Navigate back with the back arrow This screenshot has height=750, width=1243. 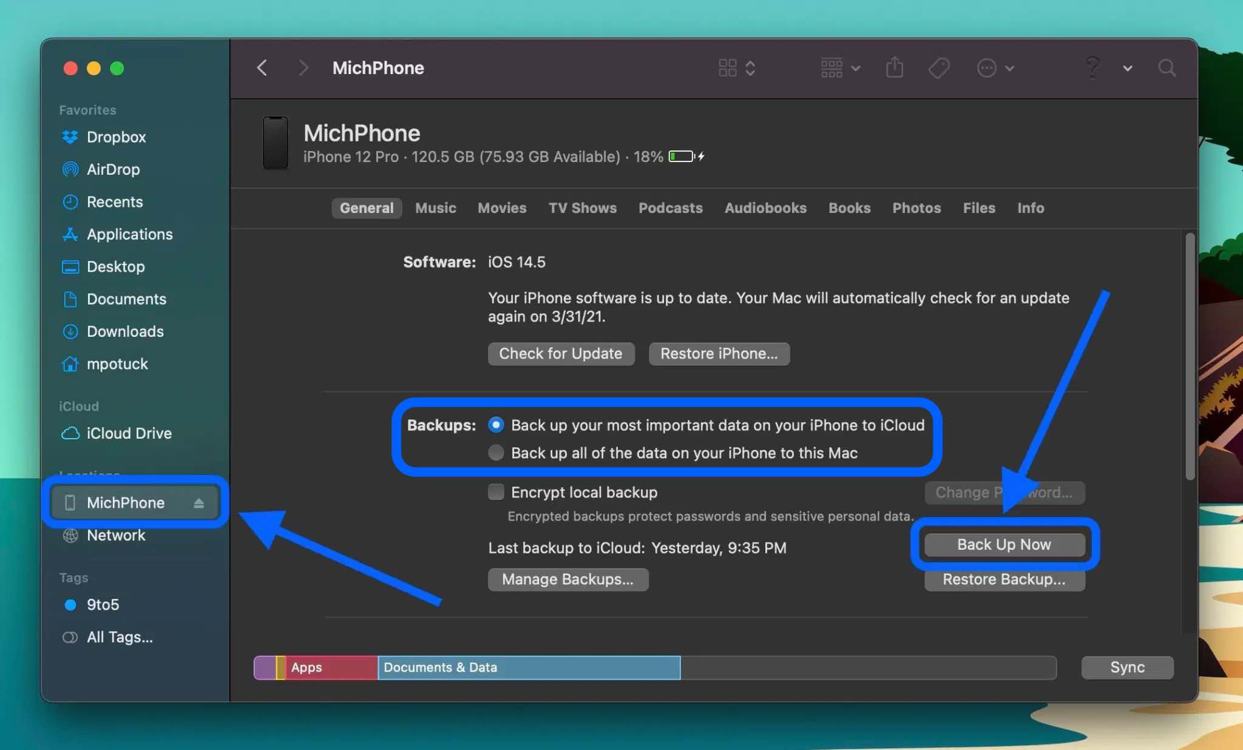[262, 68]
